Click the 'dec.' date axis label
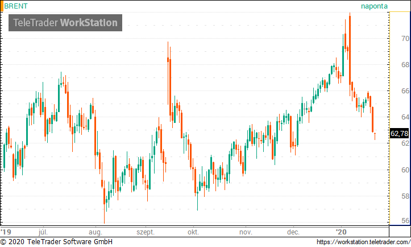This screenshot has height=247, width=411. pos(293,232)
